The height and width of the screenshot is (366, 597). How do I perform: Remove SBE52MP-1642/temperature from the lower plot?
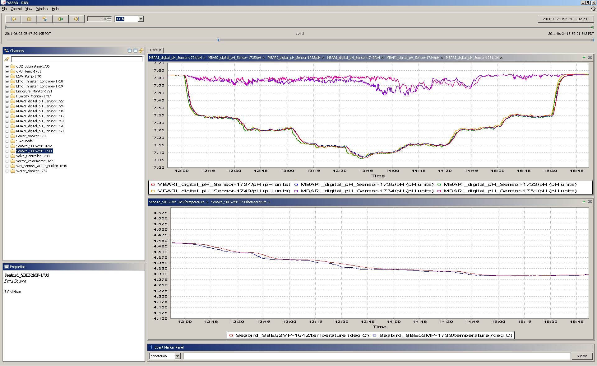click(x=207, y=202)
